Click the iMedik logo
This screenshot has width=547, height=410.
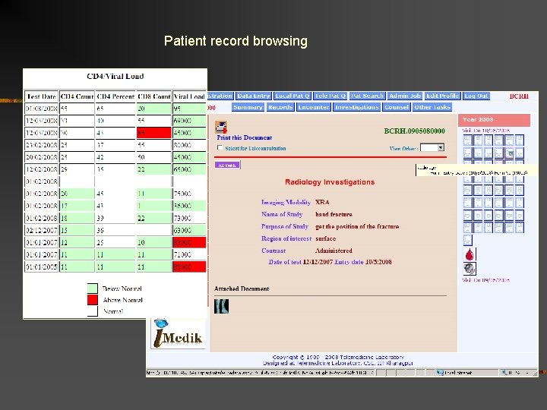click(x=178, y=334)
